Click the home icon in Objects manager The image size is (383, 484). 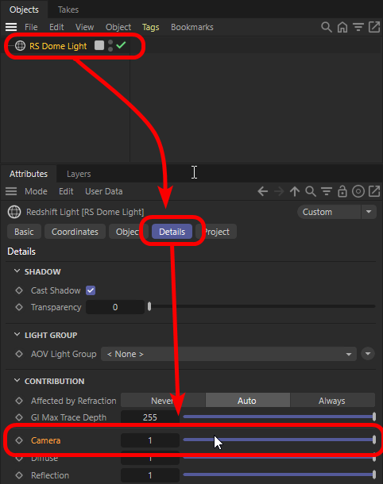(342, 27)
